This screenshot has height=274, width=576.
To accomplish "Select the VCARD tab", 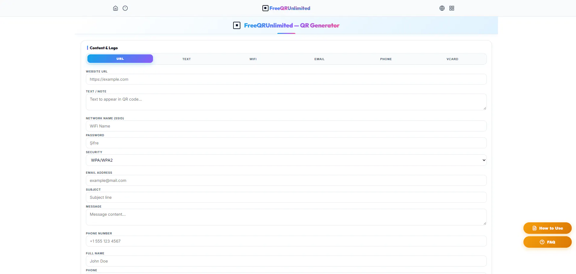I will pos(452,59).
